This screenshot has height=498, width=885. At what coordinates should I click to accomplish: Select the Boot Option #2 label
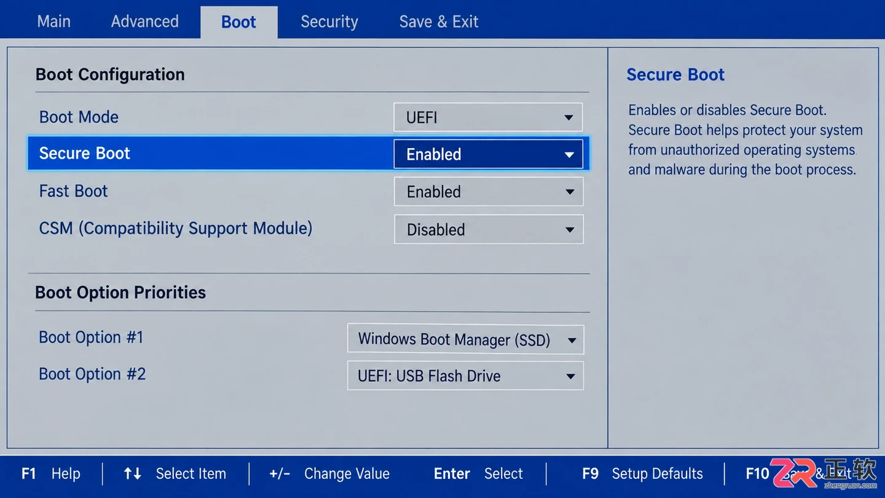click(x=92, y=374)
